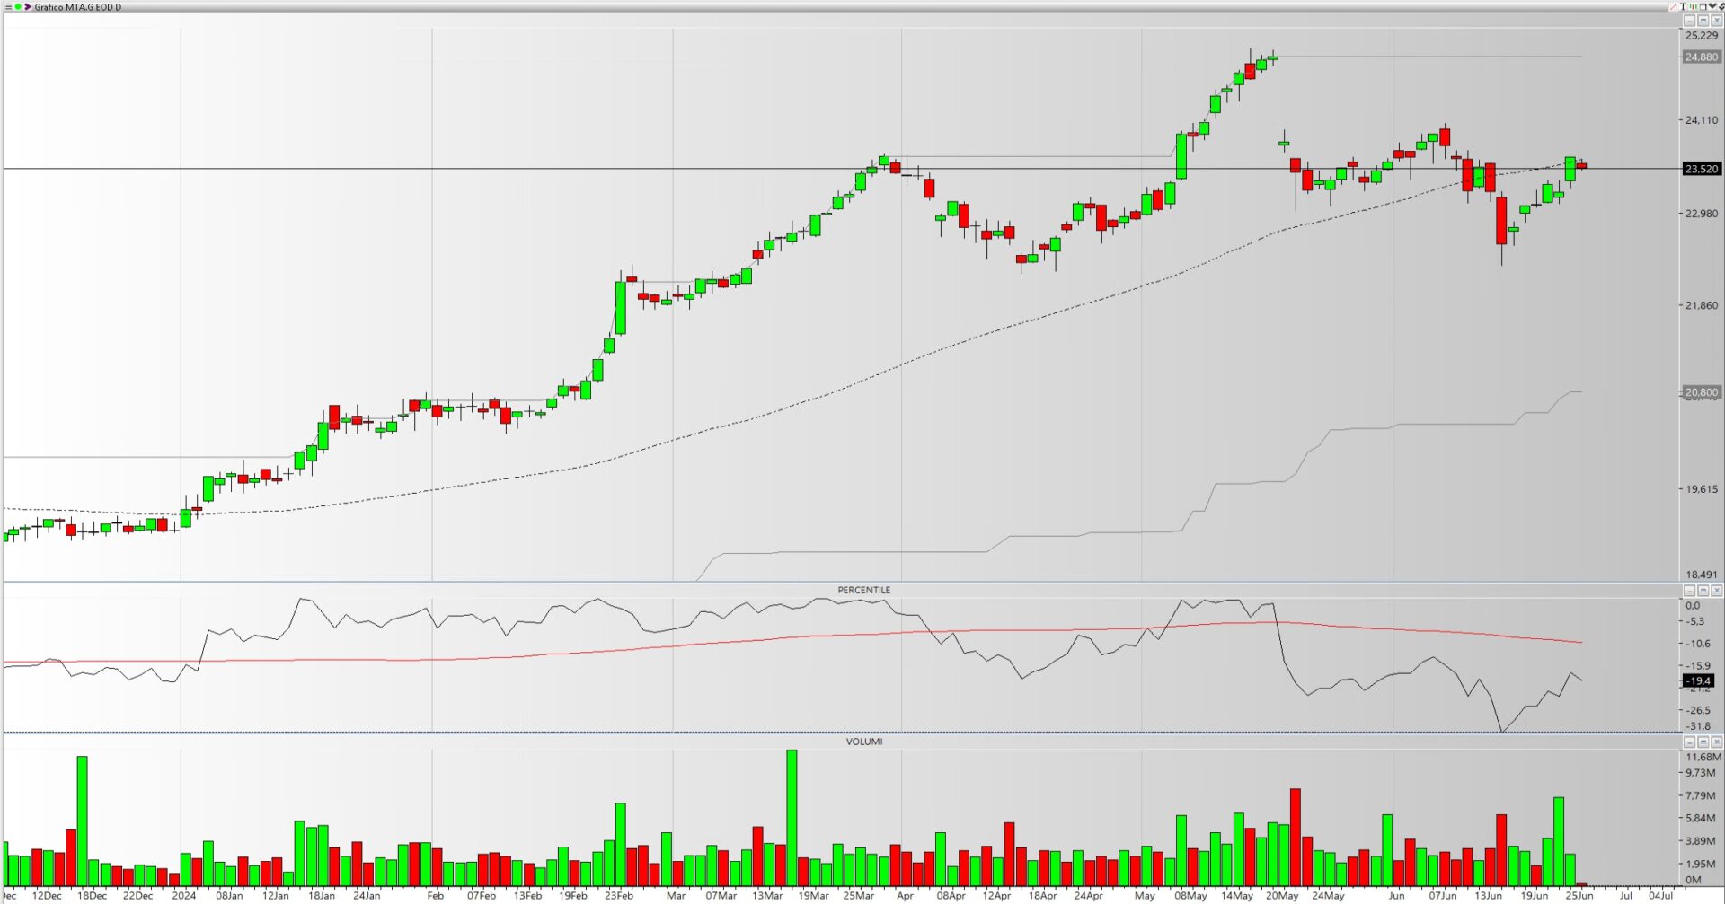Screen dimensions: 1725x904
Task: Click the tallest green volume bar near 18Dec
Action: click(x=83, y=821)
